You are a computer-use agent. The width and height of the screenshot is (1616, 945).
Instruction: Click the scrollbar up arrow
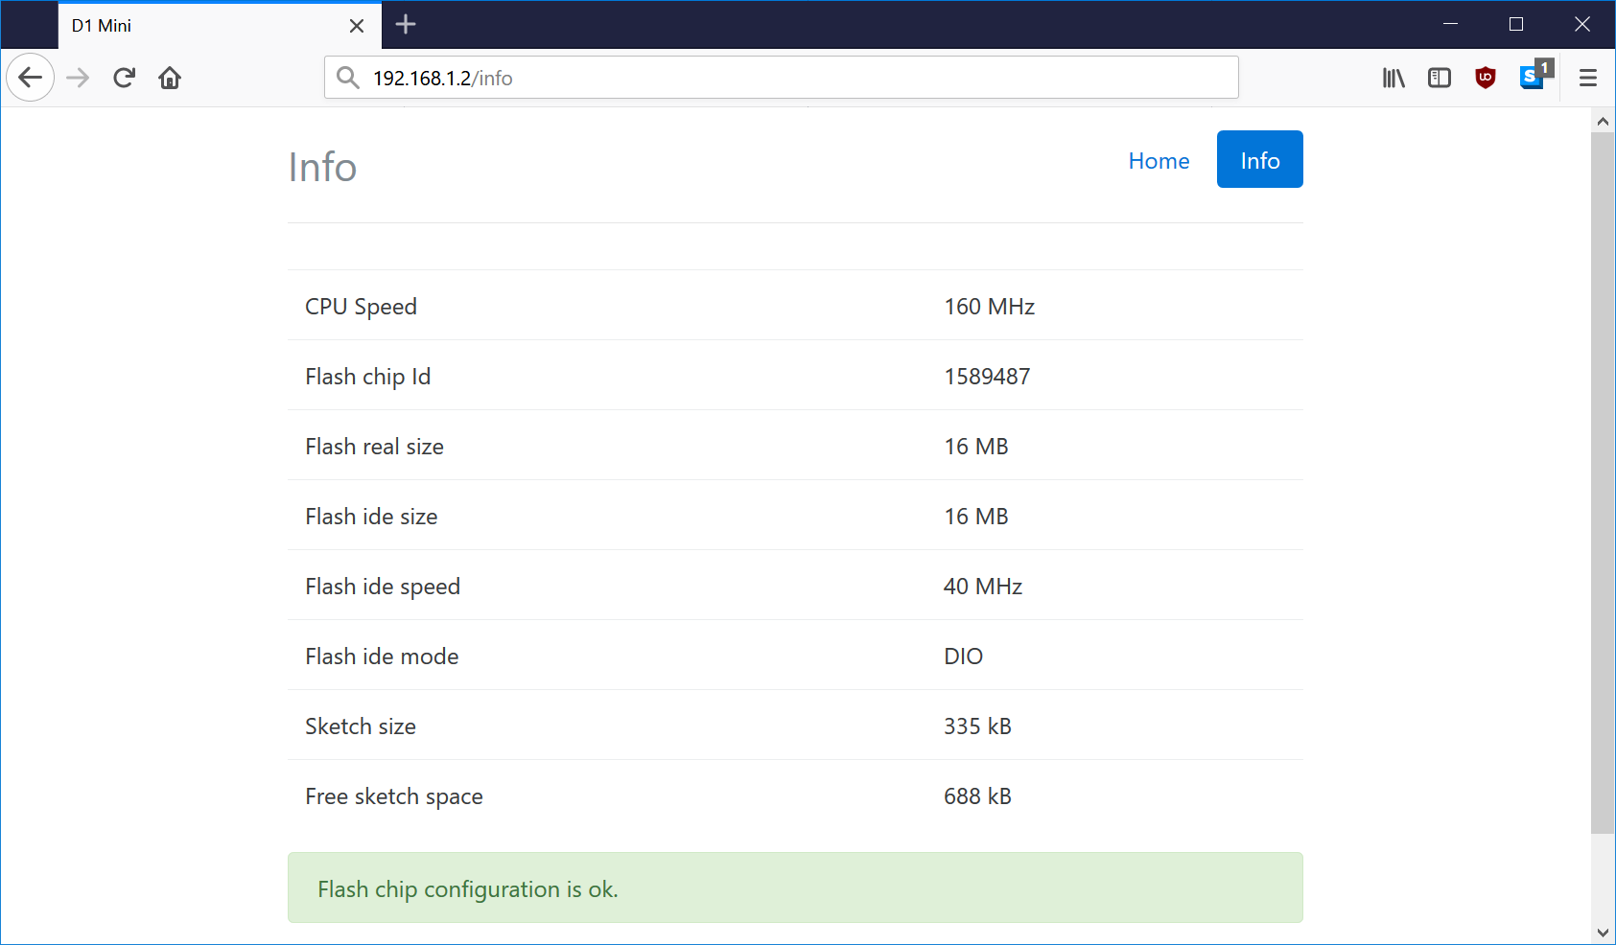tap(1603, 121)
